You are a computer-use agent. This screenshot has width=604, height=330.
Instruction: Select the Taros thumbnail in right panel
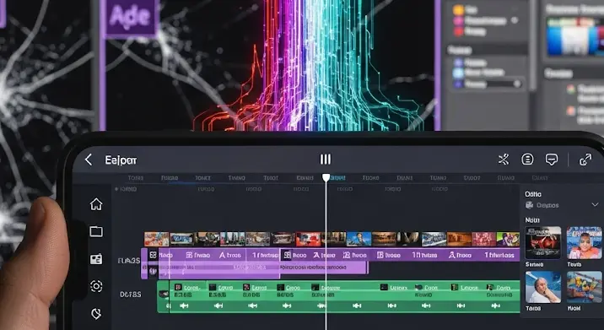(x=543, y=287)
